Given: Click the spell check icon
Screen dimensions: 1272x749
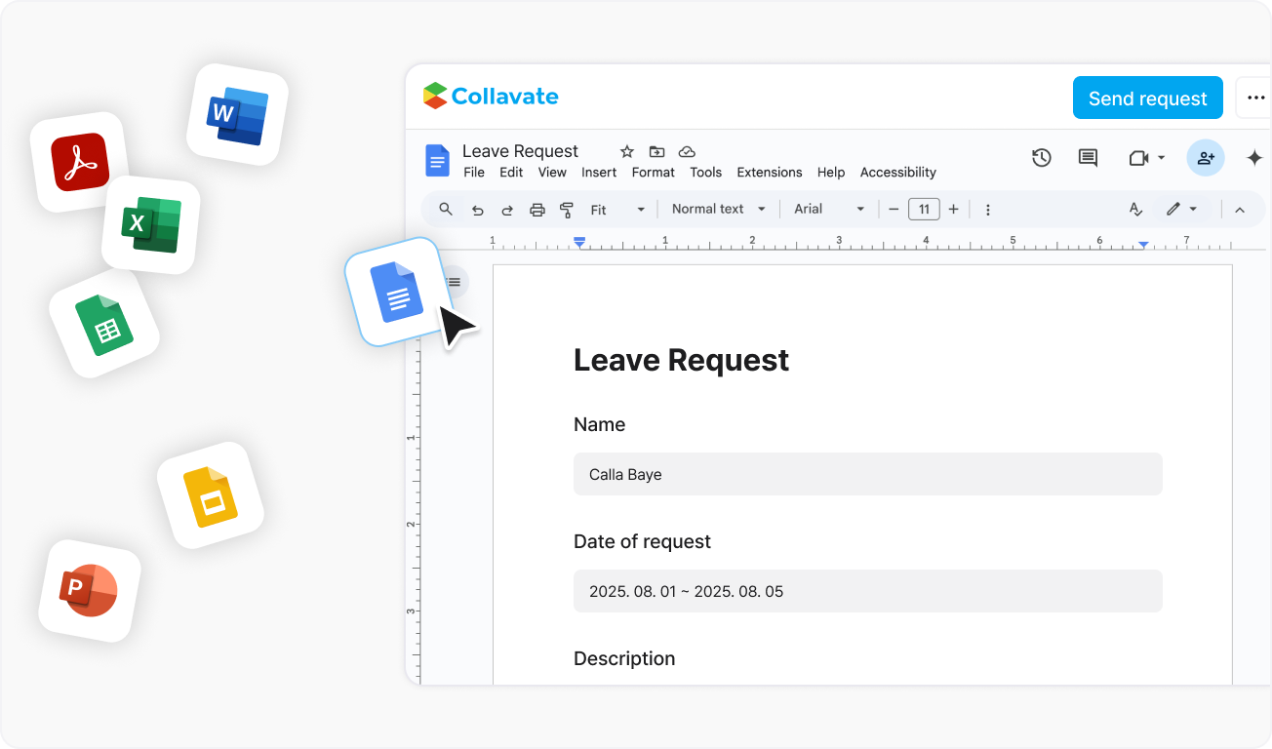Looking at the screenshot, I should (1135, 210).
